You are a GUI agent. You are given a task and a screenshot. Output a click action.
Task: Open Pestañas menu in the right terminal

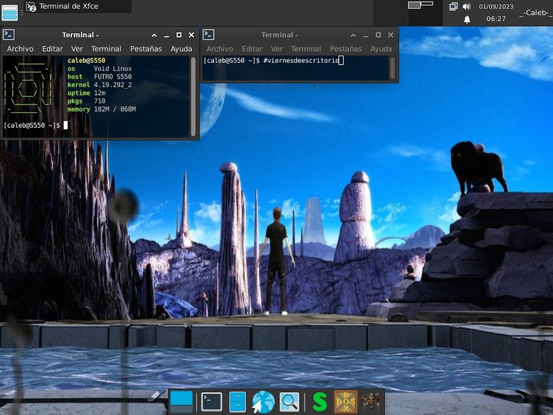[x=346, y=49]
